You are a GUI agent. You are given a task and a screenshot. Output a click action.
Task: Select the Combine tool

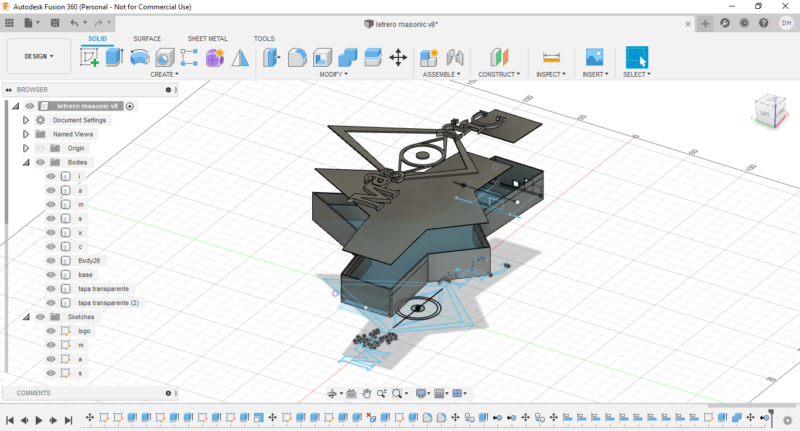click(347, 57)
